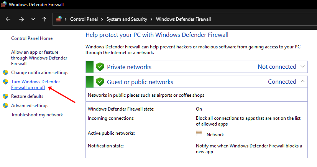317x167 pixels.
Task: Expand the Private networks section
Action: tap(303, 67)
